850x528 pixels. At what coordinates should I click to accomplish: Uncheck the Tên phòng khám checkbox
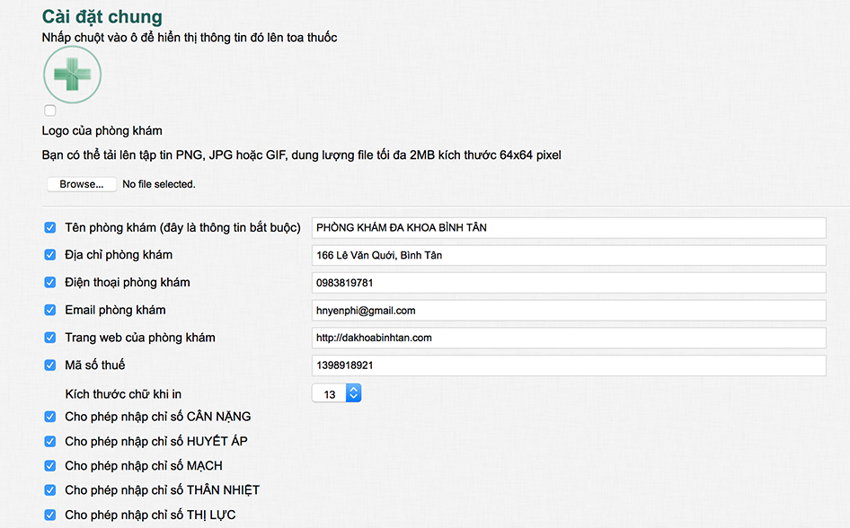coord(50,228)
